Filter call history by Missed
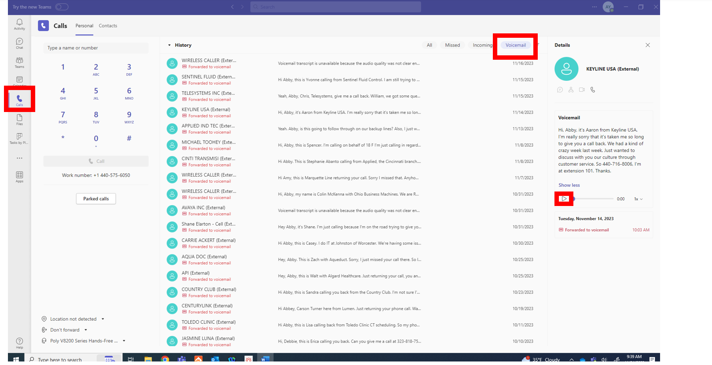Screen dimensions: 712x365 tap(452, 45)
